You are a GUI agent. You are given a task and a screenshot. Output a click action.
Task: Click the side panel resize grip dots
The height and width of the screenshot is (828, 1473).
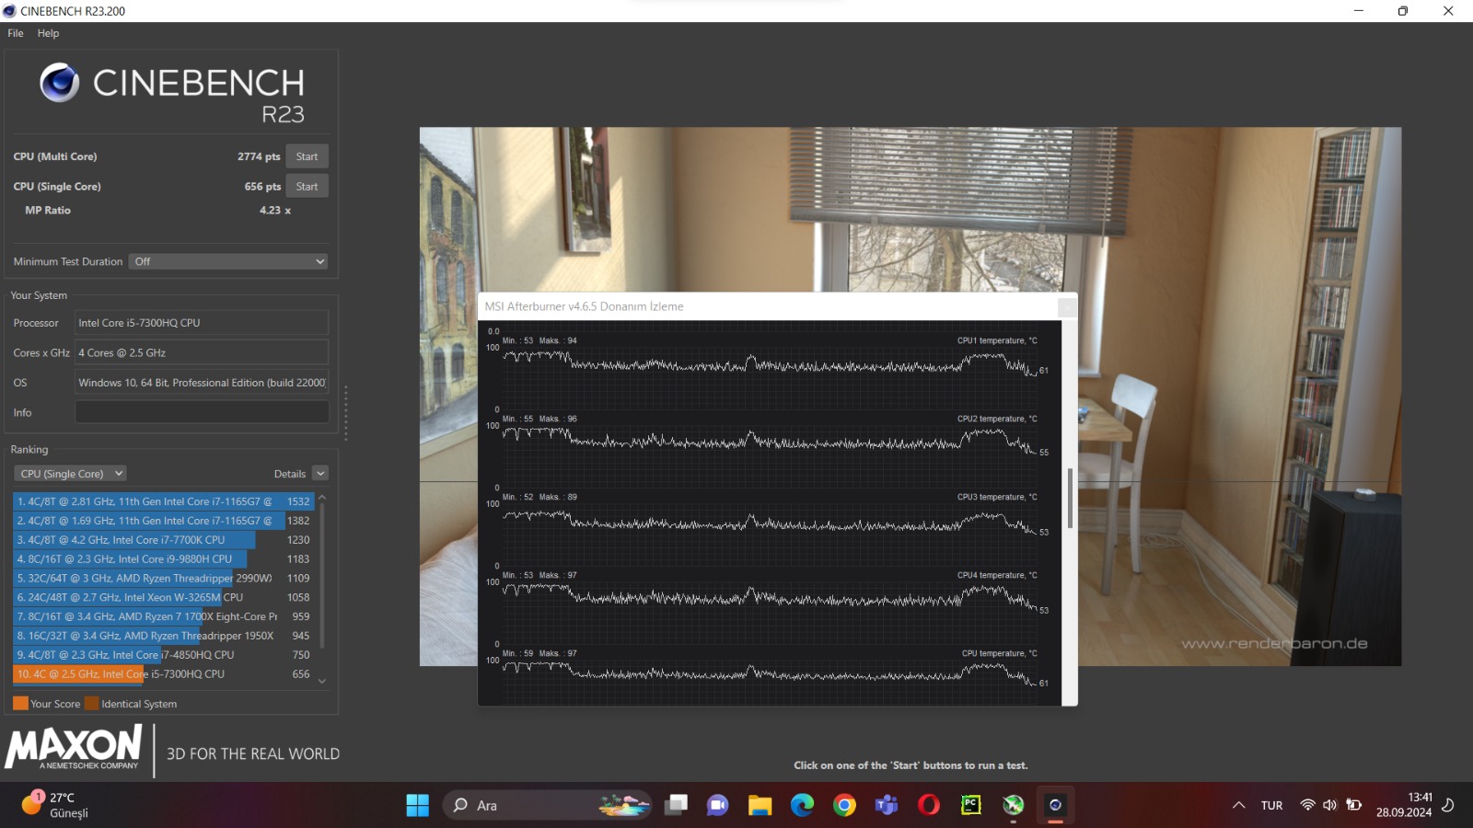pyautogui.click(x=345, y=412)
